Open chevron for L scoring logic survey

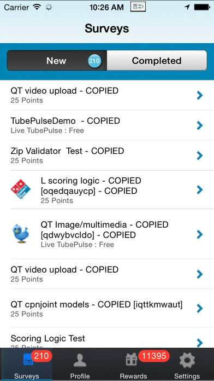[x=199, y=190]
